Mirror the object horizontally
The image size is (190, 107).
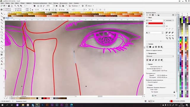[46, 10]
